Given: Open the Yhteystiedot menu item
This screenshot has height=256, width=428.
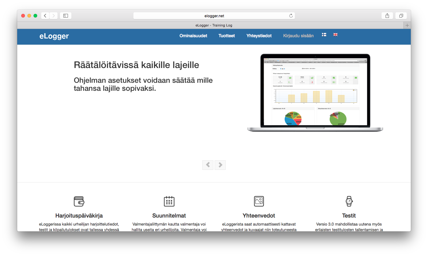Looking at the screenshot, I should tap(259, 36).
